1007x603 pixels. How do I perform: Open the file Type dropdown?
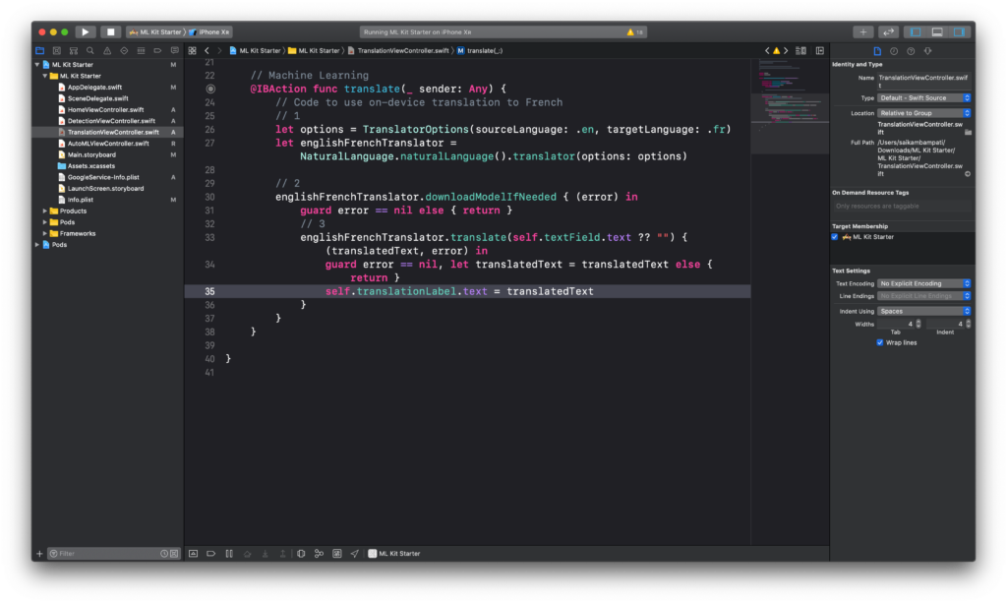tap(923, 97)
